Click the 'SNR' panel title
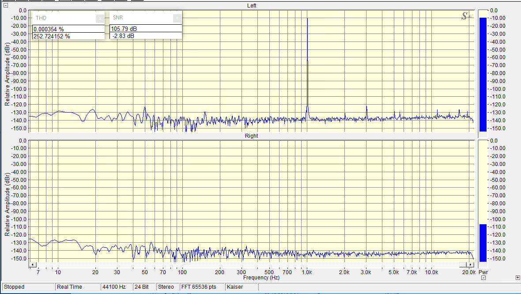The image size is (521, 294). (118, 17)
